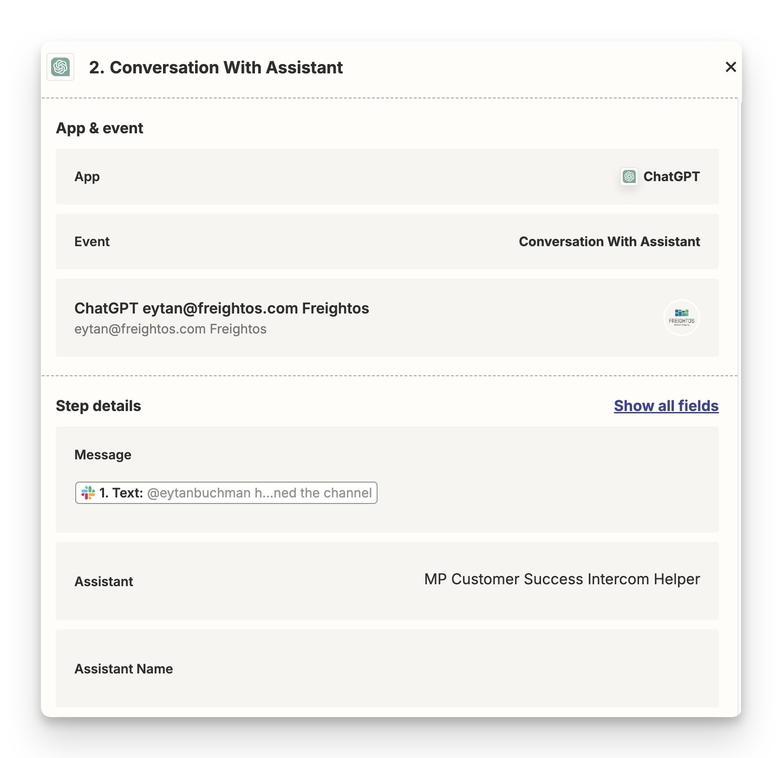Click the ChatGPT eytan@freightos.com Freightos account row
The width and height of the screenshot is (783, 758).
[x=387, y=318]
